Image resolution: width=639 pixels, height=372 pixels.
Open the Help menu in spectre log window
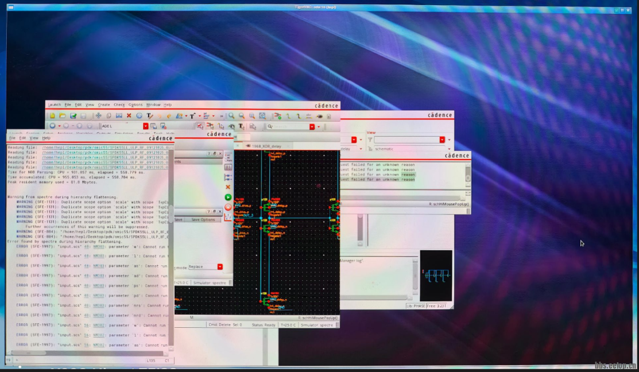tap(46, 138)
